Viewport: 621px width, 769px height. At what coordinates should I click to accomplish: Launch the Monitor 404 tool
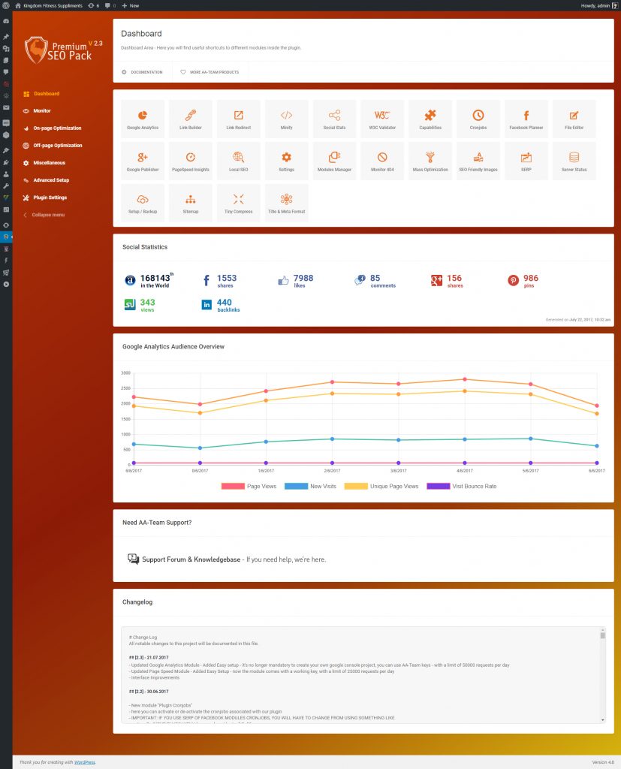(x=381, y=160)
